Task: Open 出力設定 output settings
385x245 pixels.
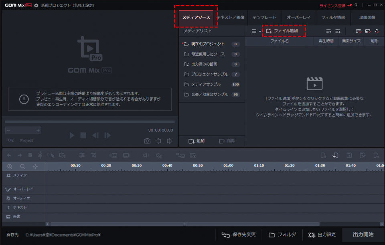Action: coord(322,235)
